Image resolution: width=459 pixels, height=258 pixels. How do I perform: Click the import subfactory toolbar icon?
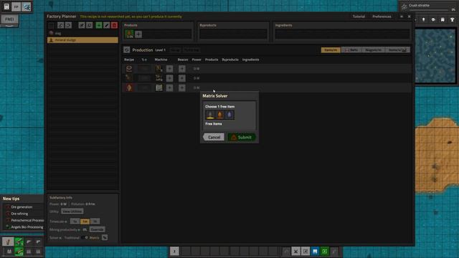(60, 26)
